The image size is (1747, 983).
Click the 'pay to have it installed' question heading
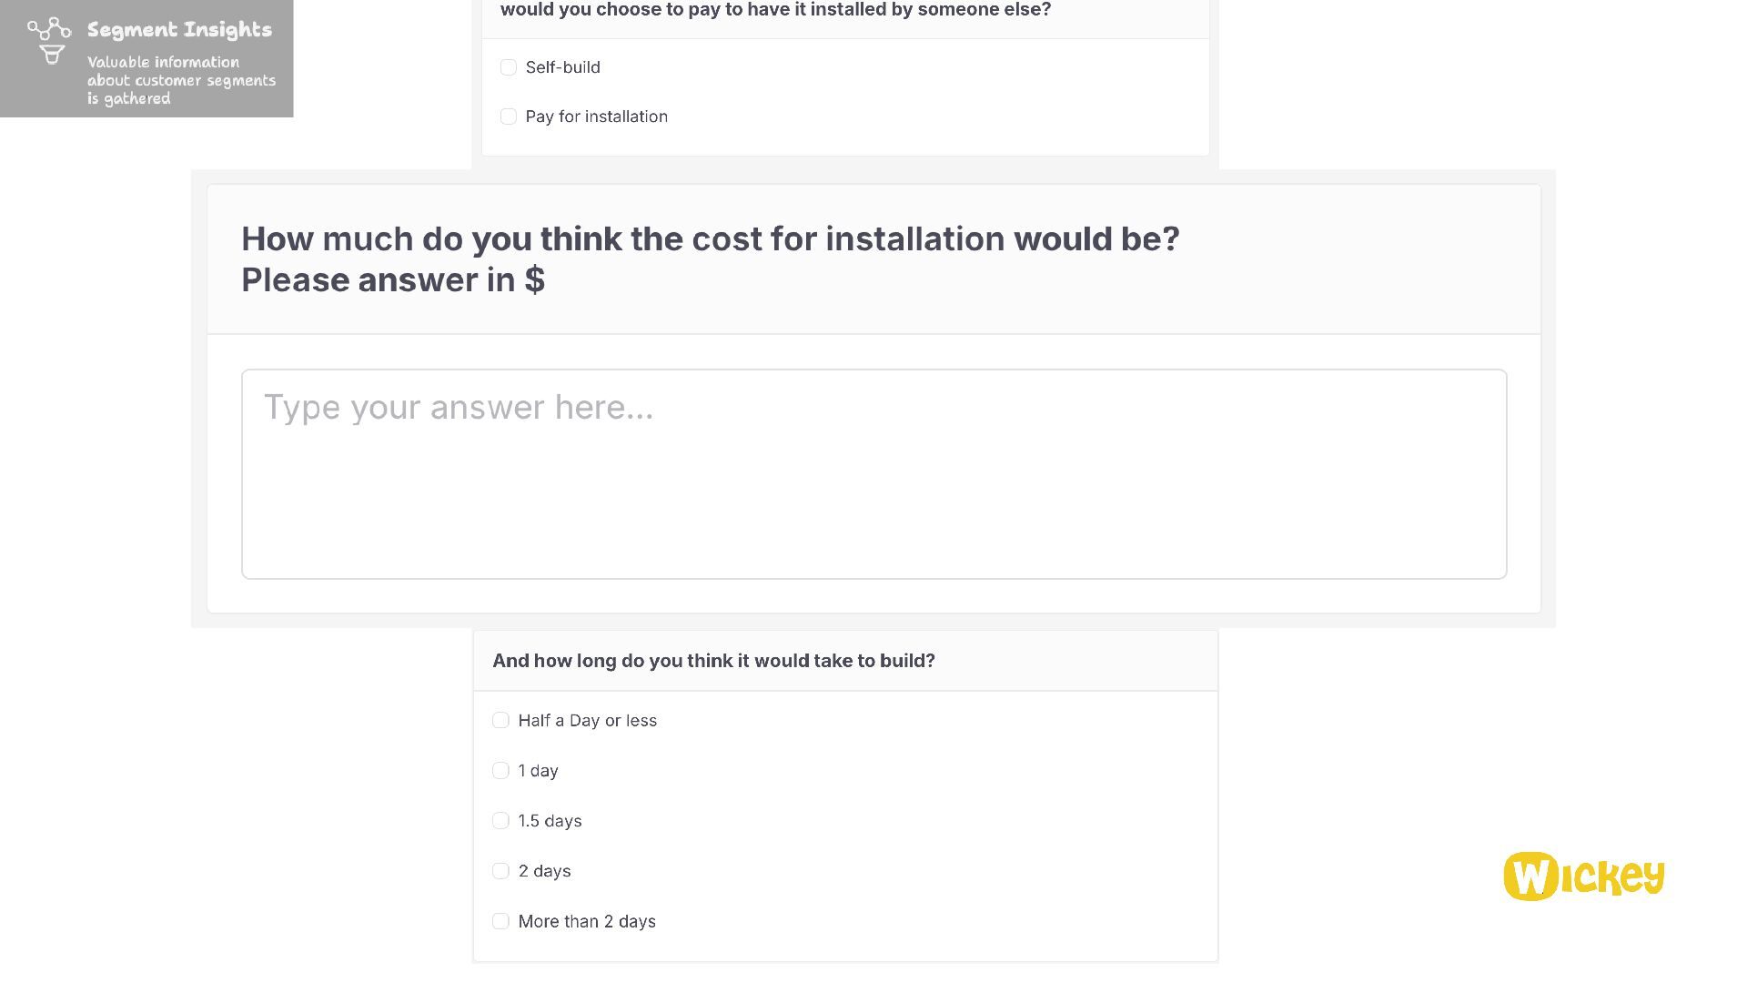[775, 10]
